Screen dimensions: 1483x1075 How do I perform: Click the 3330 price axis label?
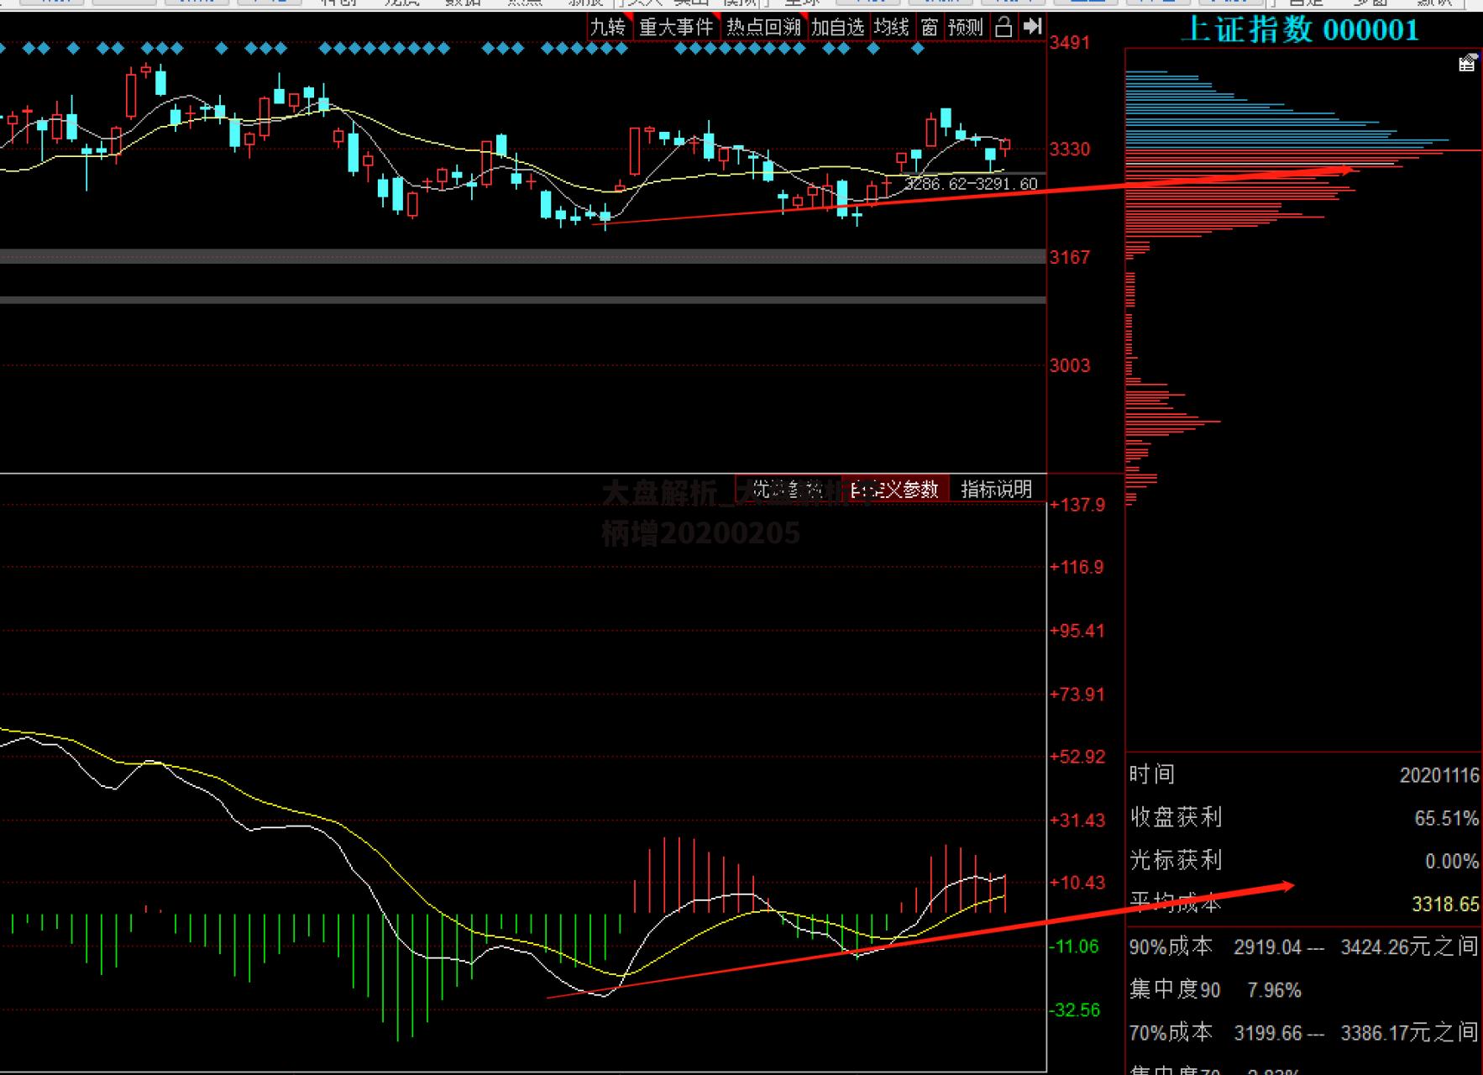[x=1069, y=149]
